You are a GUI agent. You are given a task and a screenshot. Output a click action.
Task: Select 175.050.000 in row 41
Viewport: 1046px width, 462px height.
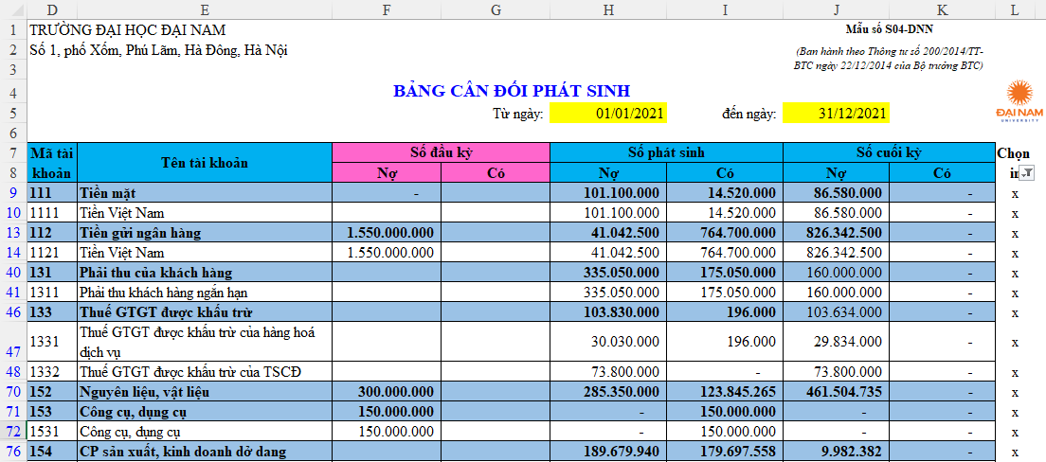[x=725, y=293]
